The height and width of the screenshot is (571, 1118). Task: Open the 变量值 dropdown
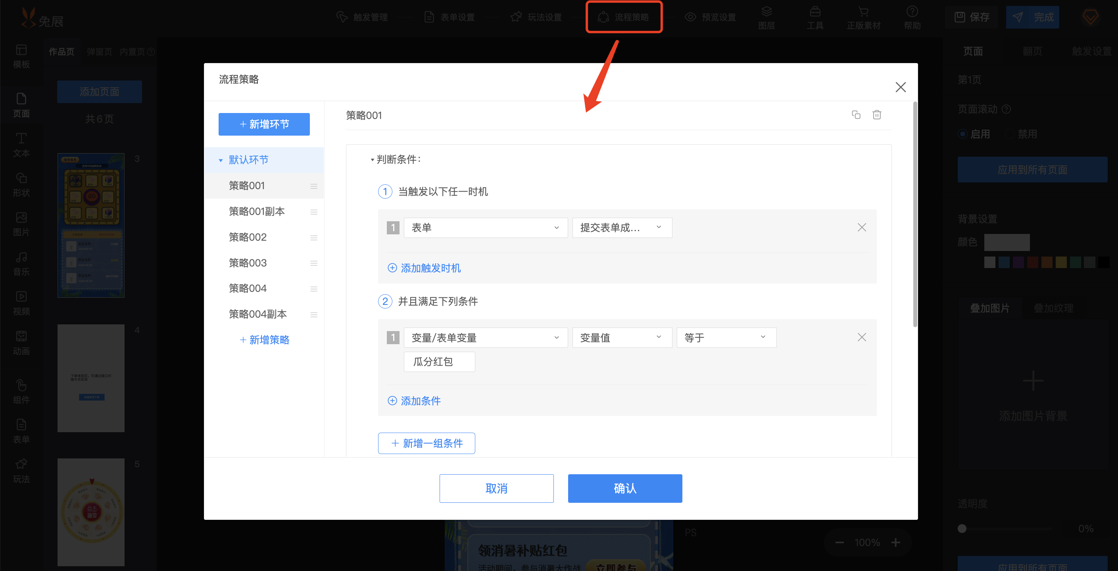pos(622,337)
